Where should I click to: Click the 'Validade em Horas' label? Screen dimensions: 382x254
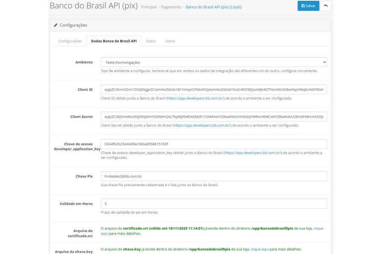[x=76, y=204]
